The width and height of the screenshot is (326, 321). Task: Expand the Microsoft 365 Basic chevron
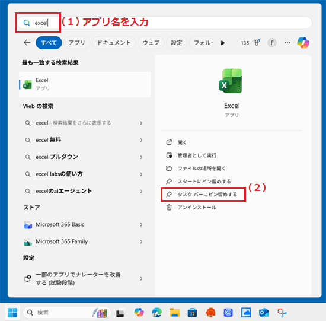[x=141, y=225]
